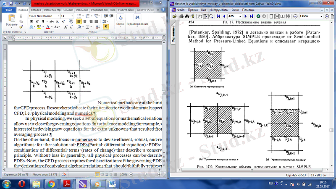Open Google Chrome from the taskbar
This screenshot has height=189, width=336.
(x=51, y=183)
